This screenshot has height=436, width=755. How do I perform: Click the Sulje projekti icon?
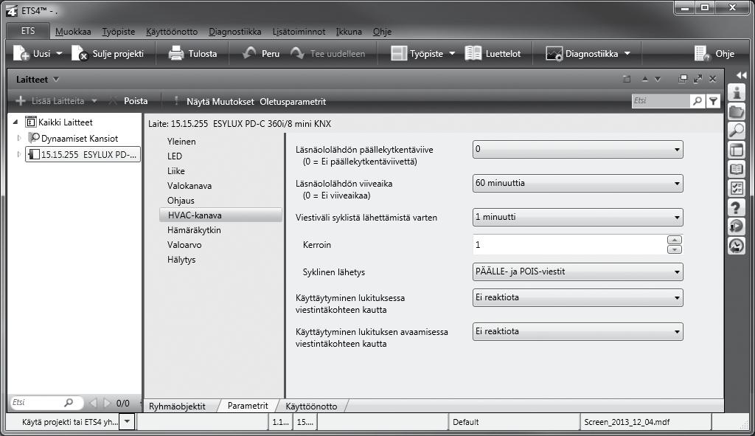pyautogui.click(x=80, y=53)
